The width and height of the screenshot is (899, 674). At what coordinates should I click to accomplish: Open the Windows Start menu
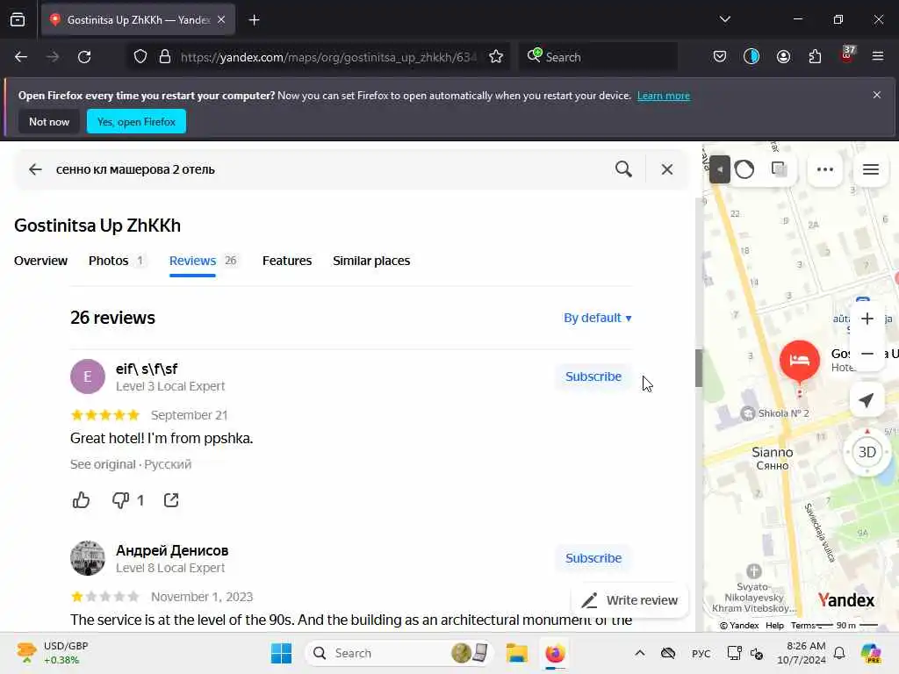[x=281, y=653]
